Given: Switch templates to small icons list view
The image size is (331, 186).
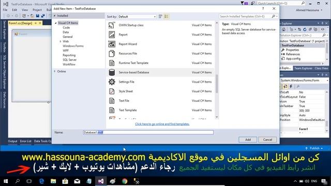Looking at the screenshot, I should (167, 17).
